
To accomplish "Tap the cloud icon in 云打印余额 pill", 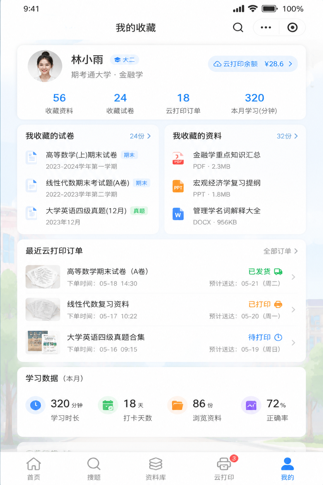I will [217, 64].
